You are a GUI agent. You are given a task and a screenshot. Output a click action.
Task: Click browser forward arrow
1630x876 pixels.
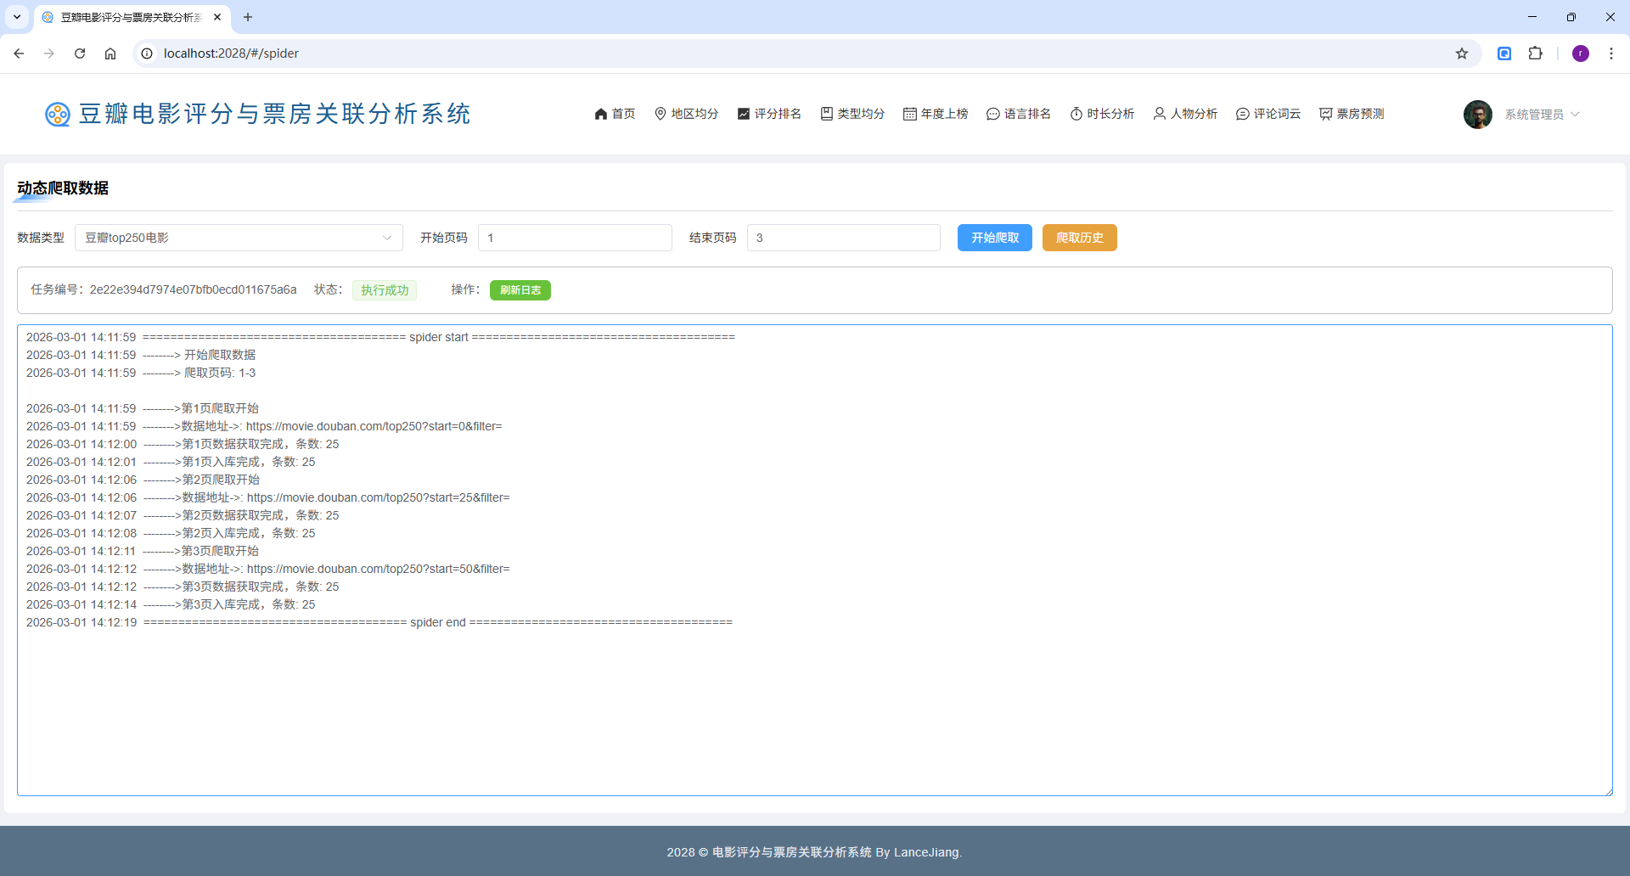(x=49, y=53)
